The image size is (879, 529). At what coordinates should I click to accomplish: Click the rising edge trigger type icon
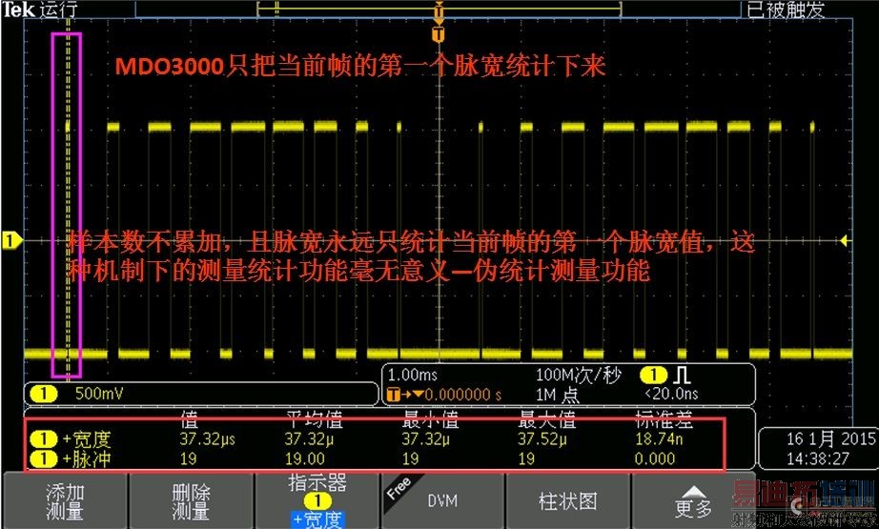(683, 375)
